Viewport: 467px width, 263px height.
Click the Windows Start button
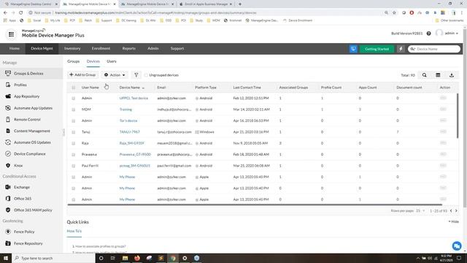tap(6, 258)
